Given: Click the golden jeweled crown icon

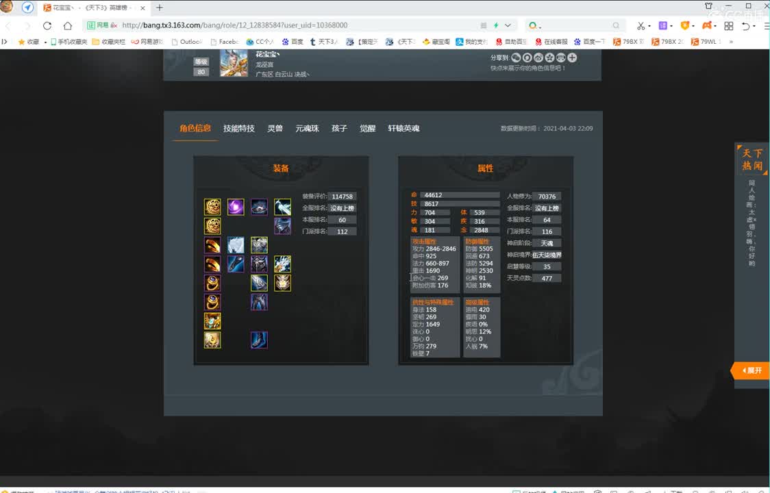Looking at the screenshot, I should (212, 320).
